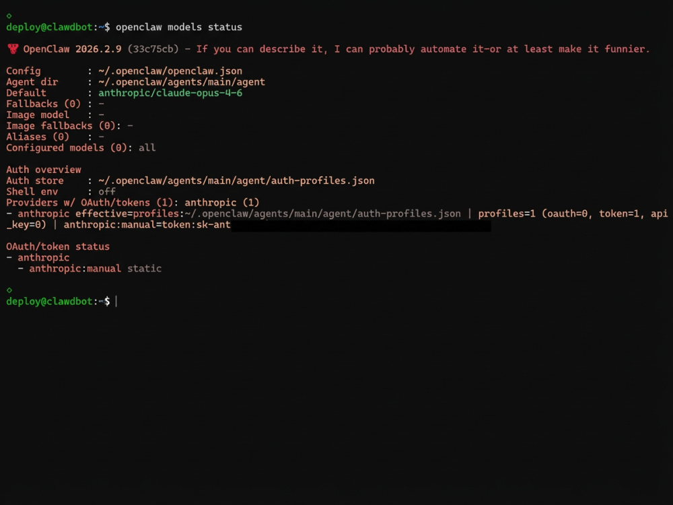
Task: Click 'effective=profiles:' text
Action: pos(130,214)
